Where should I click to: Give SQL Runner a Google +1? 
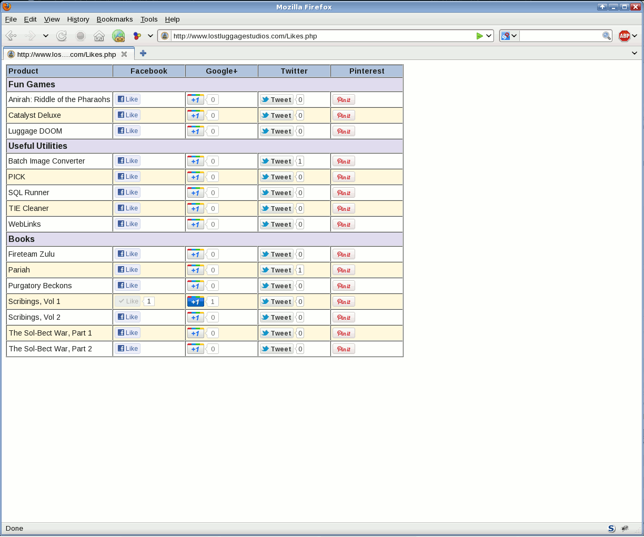196,192
